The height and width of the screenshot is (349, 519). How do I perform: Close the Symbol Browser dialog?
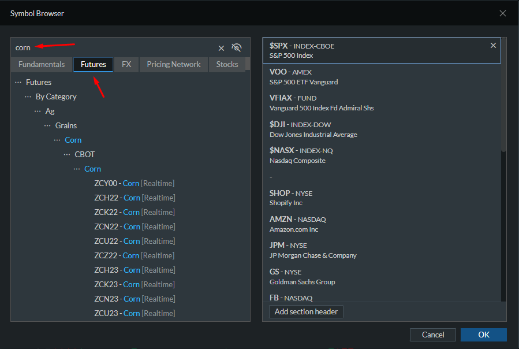click(x=502, y=13)
